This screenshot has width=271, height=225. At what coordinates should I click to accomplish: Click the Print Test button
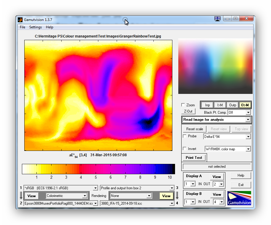click(x=194, y=158)
